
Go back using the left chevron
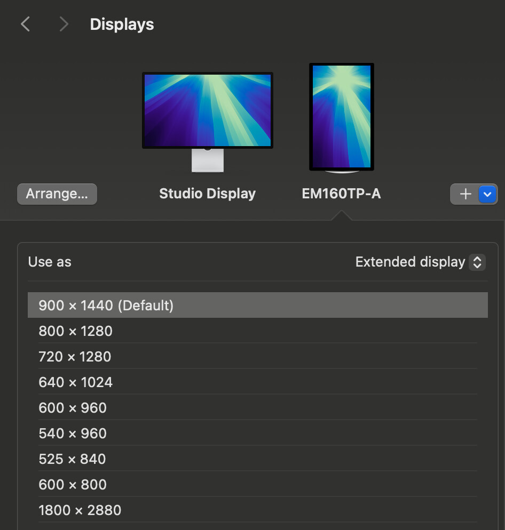pos(26,25)
